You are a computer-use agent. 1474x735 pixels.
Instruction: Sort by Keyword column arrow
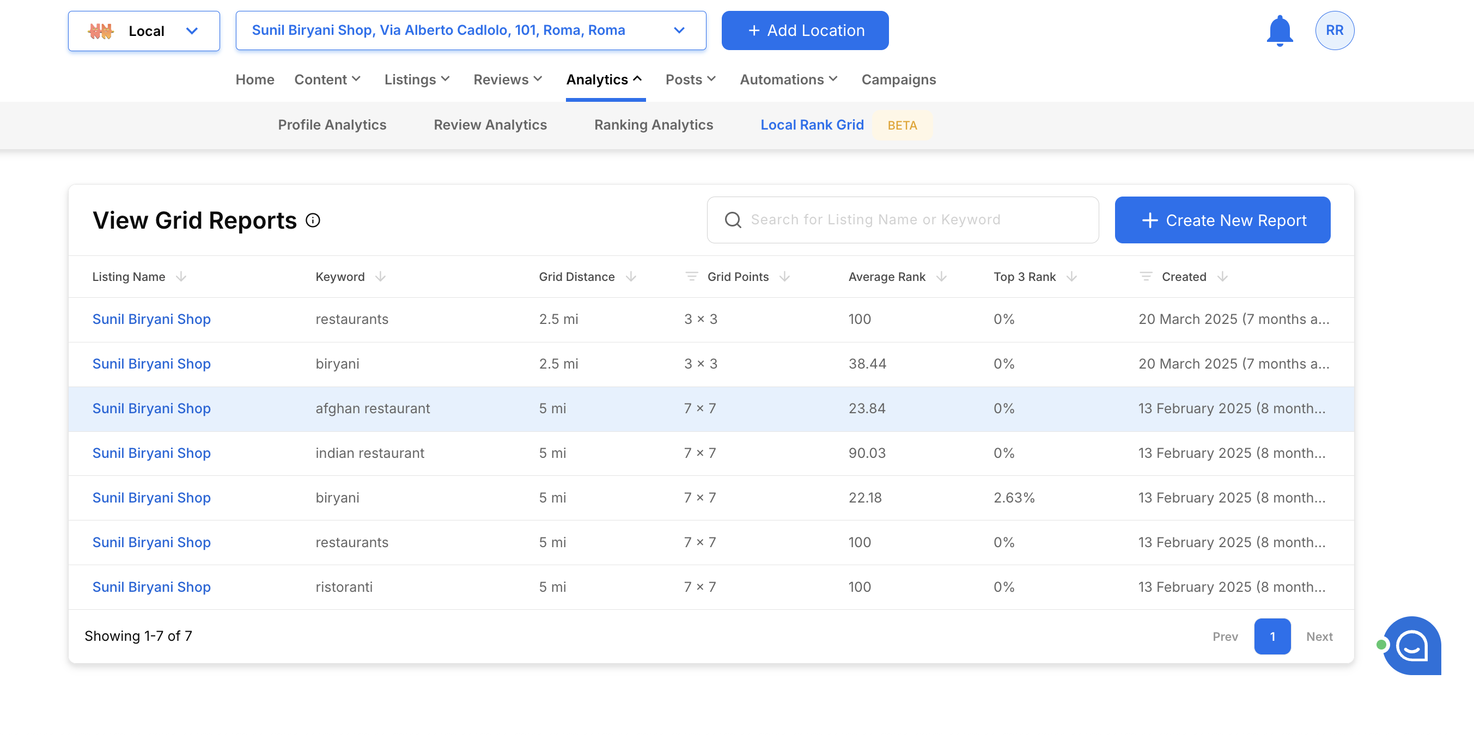tap(381, 277)
